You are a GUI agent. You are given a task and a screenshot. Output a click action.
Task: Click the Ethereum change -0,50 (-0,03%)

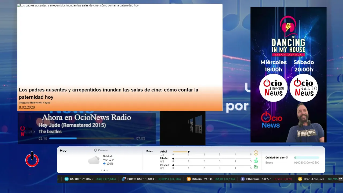(x=283, y=179)
